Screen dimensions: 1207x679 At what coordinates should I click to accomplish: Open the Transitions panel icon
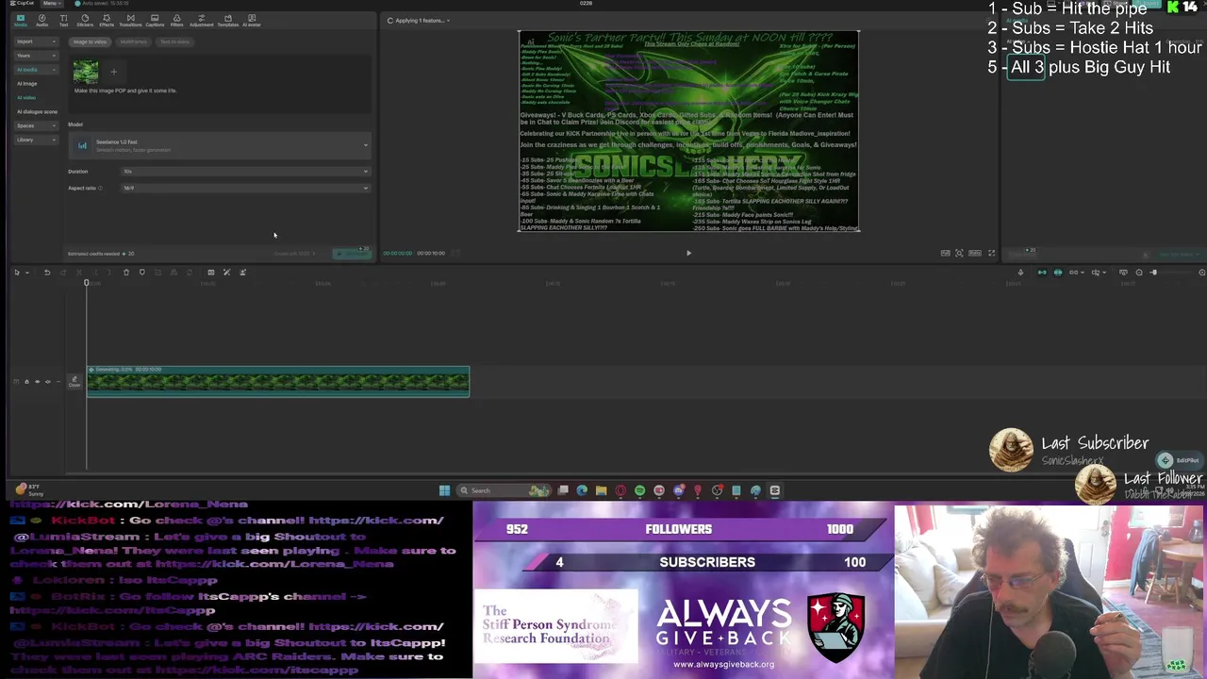pos(130,20)
